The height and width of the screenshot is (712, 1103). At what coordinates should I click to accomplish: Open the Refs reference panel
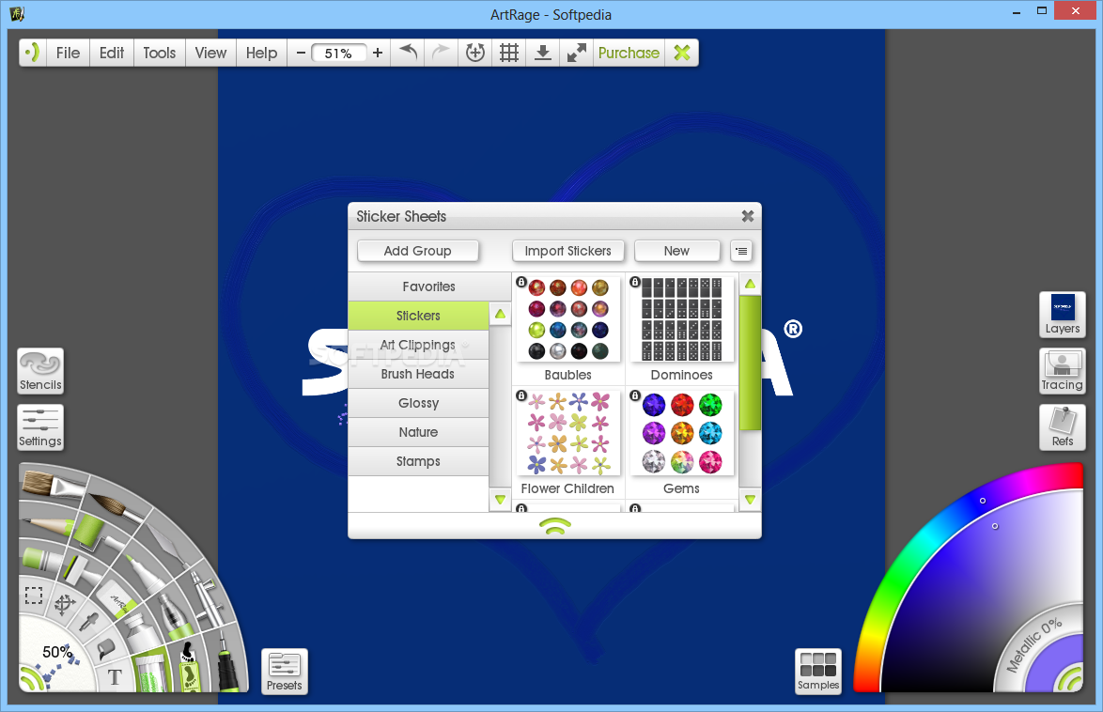pyautogui.click(x=1063, y=427)
